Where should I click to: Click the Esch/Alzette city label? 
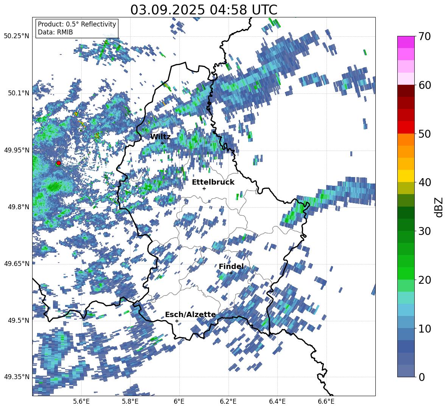[190, 314]
